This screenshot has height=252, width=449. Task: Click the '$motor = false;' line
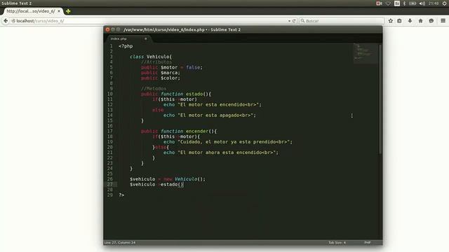click(172, 67)
